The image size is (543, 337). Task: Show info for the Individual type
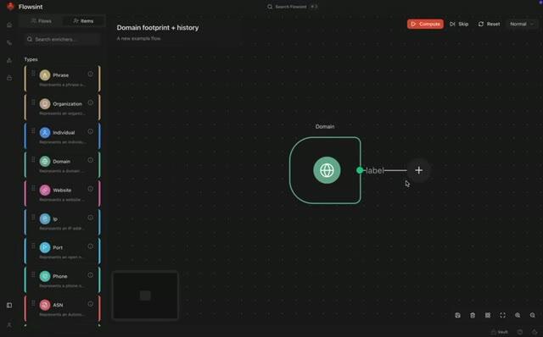91,131
